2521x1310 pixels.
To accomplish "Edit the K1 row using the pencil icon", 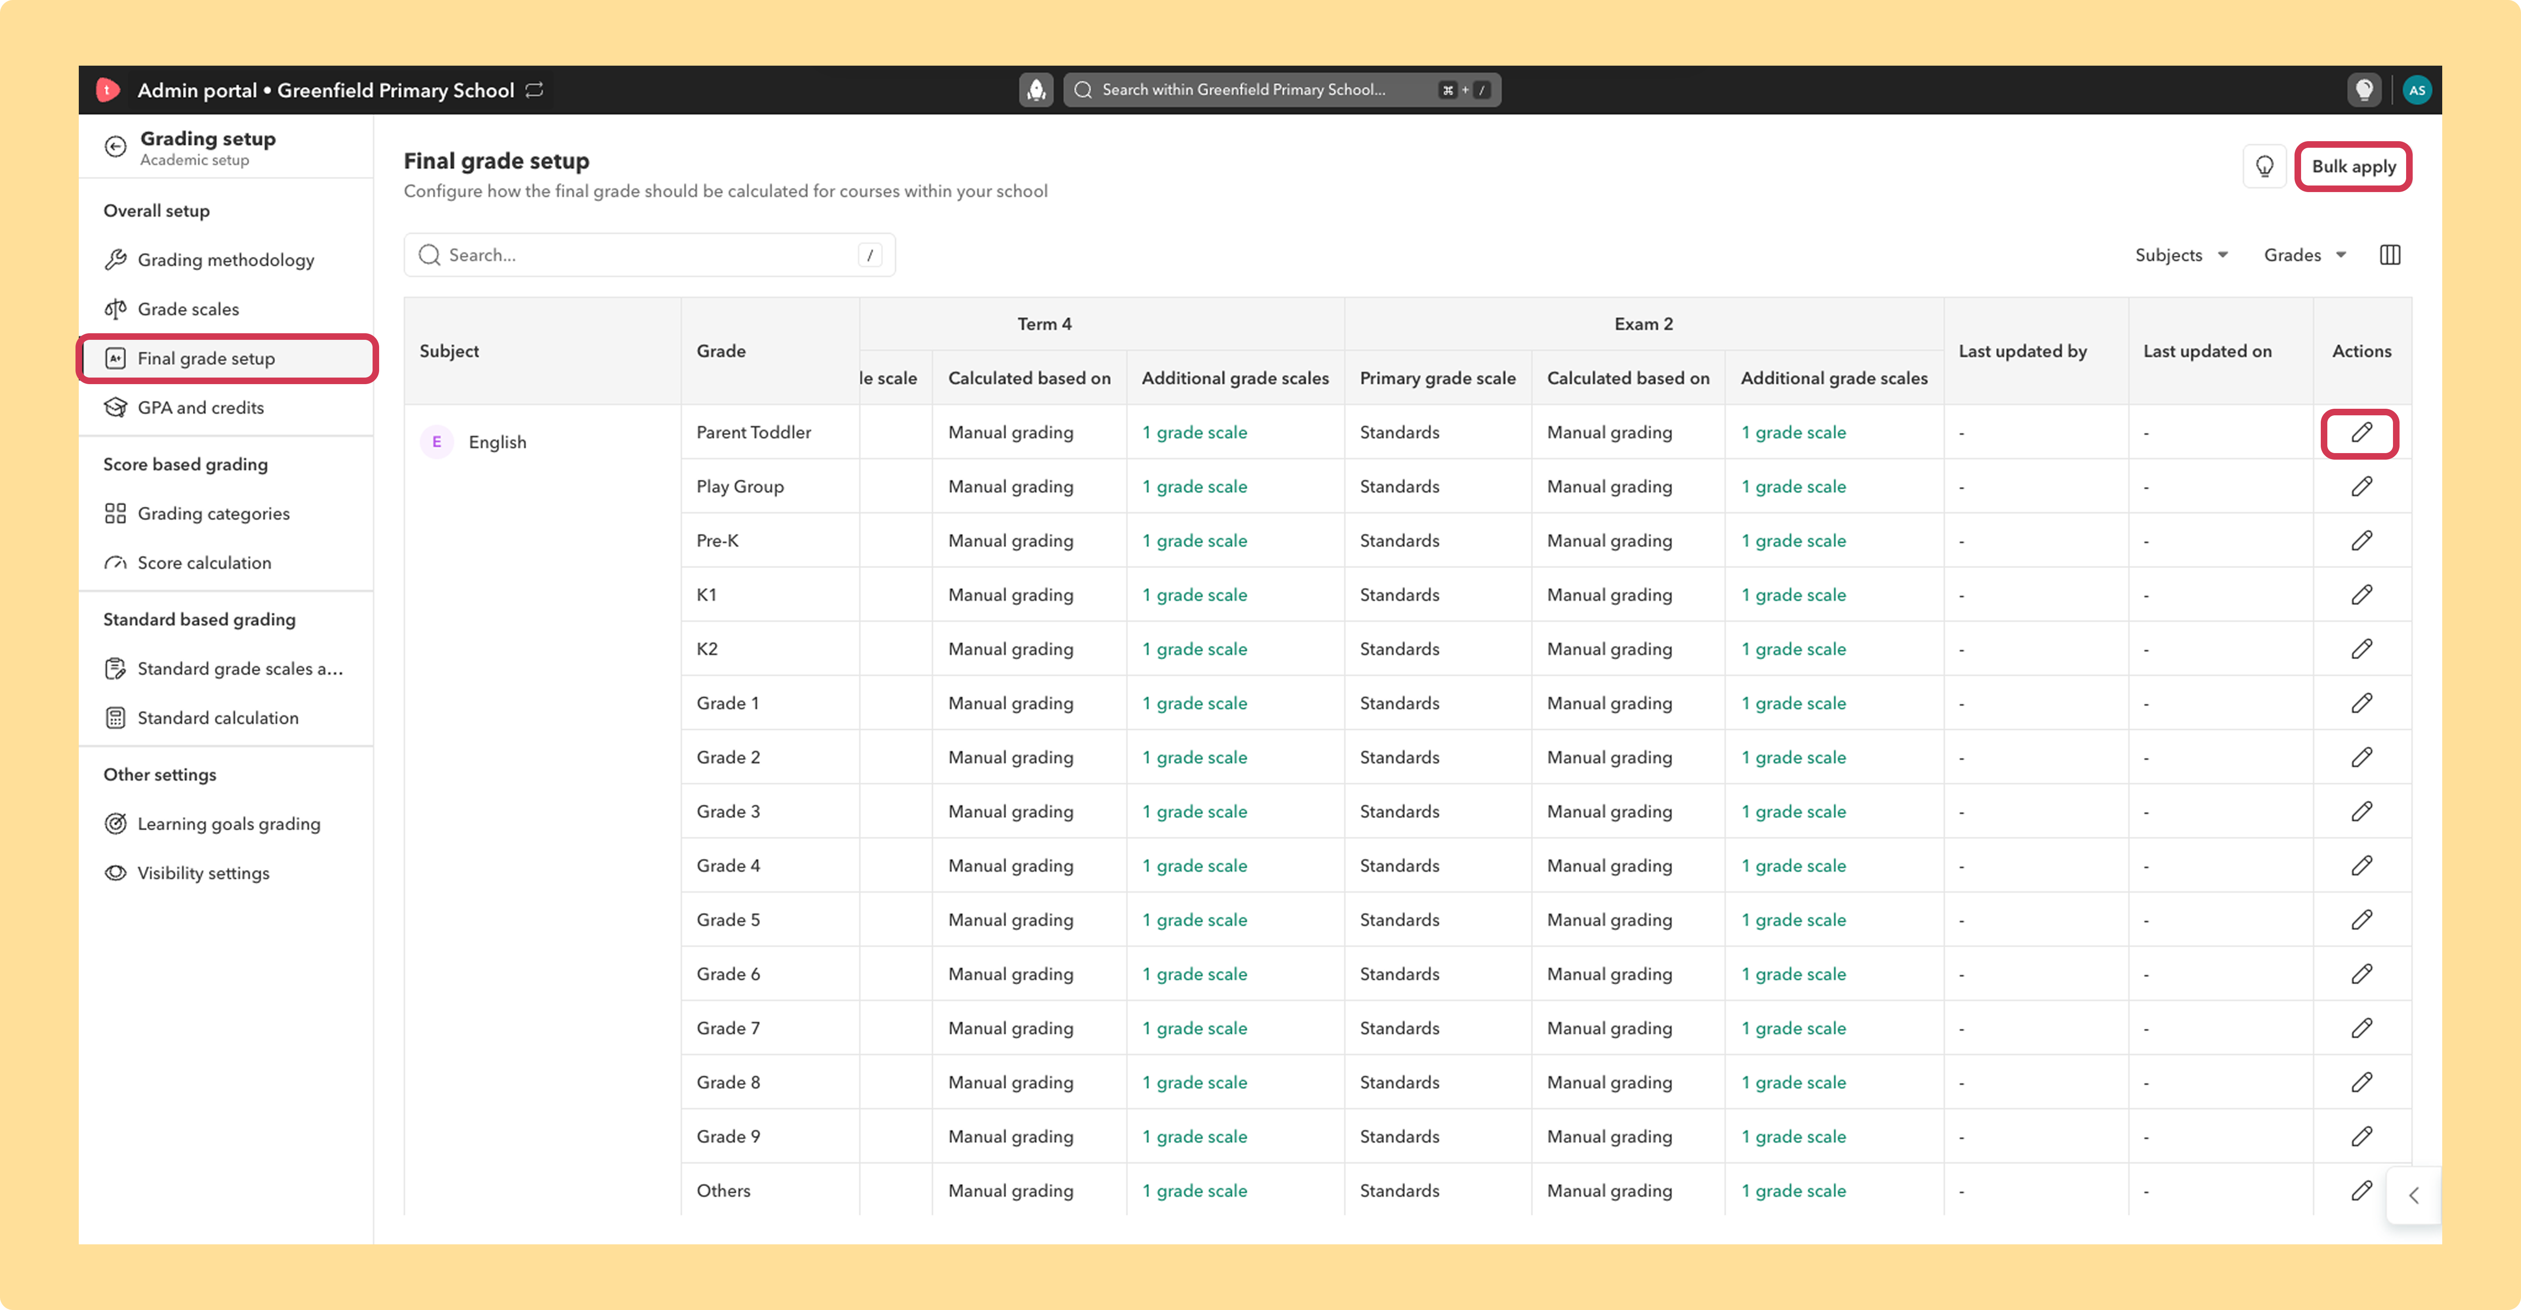I will coord(2361,595).
